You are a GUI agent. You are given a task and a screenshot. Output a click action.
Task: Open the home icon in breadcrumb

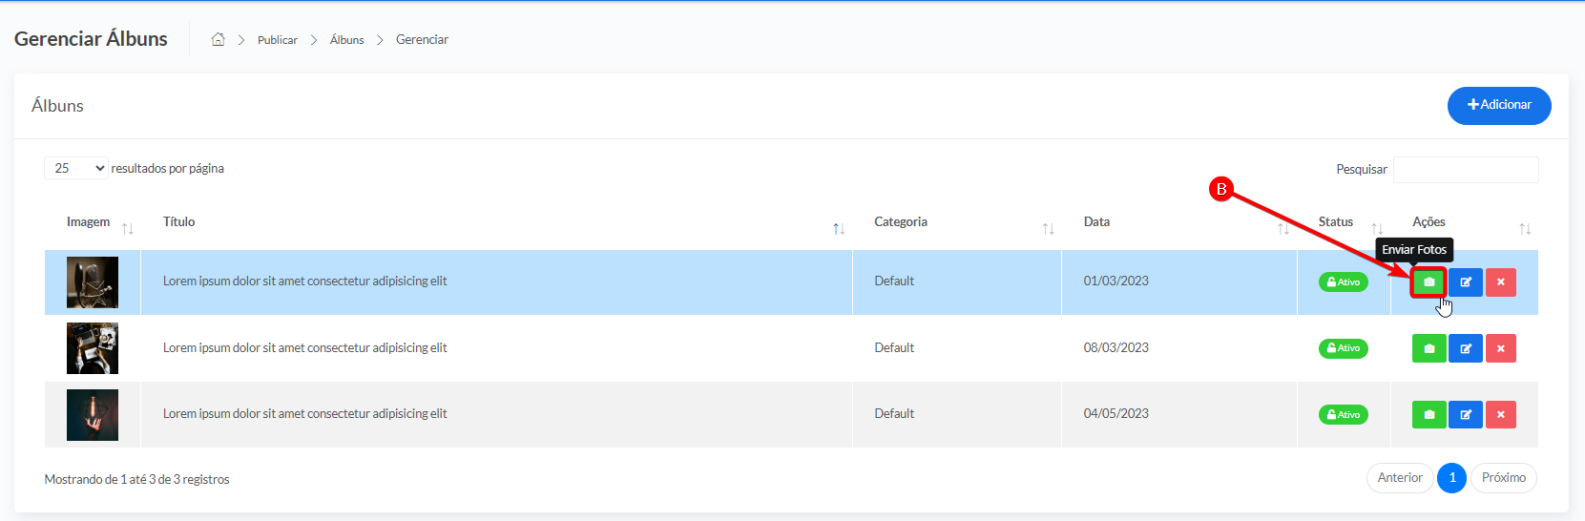[x=218, y=39]
